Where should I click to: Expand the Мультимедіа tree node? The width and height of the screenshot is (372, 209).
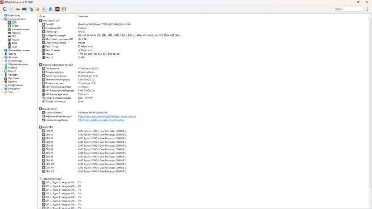click(x=2, y=61)
